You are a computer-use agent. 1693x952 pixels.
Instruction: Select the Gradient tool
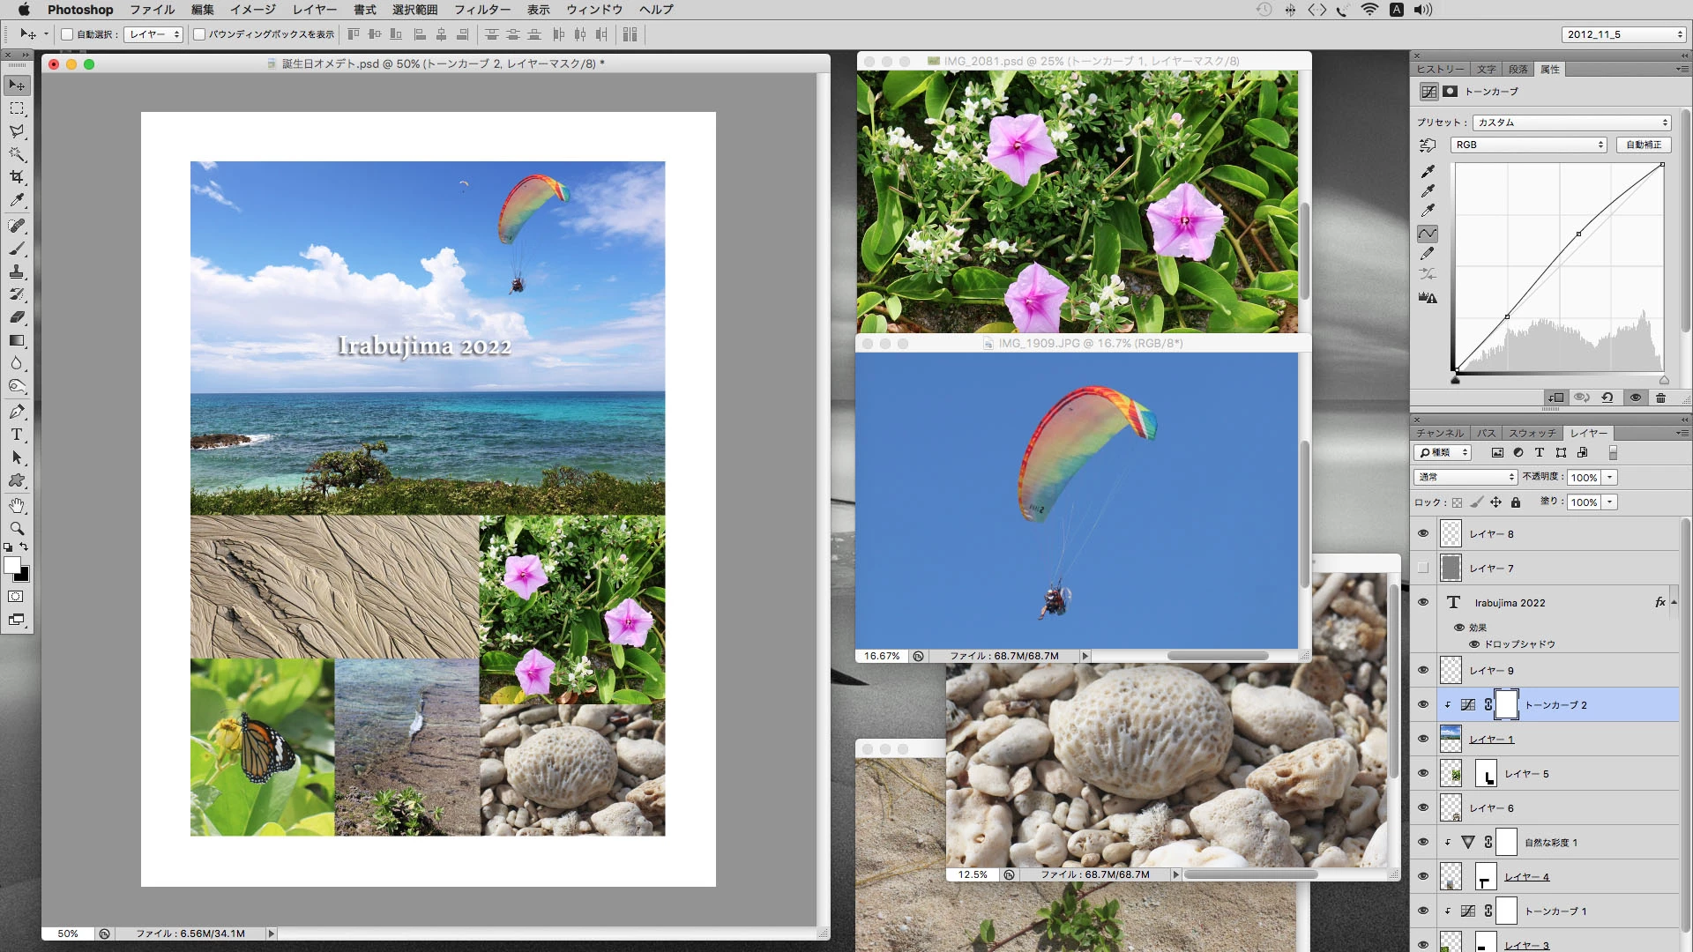point(17,340)
